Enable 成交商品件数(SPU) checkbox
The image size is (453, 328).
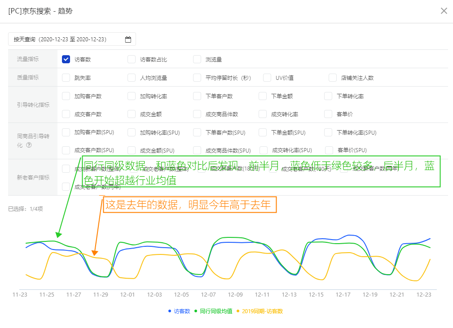197,150
